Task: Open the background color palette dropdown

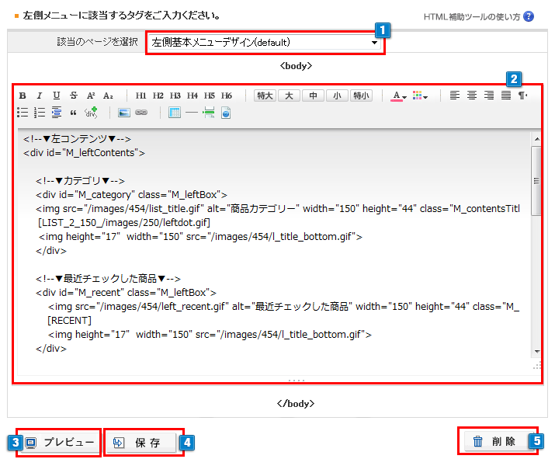Action: click(x=421, y=96)
